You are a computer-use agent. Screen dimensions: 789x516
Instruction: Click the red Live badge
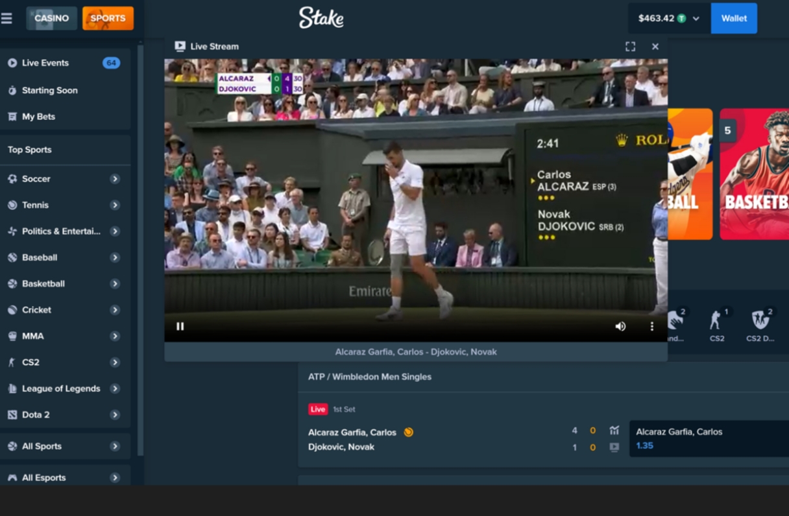click(318, 409)
